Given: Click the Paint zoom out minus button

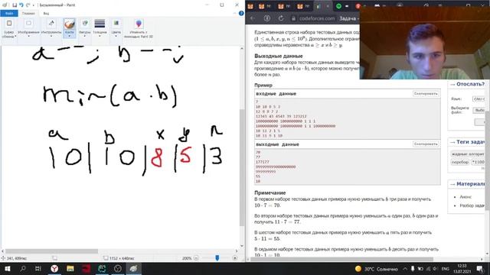Looking at the screenshot, I should pyautogui.click(x=196, y=258).
